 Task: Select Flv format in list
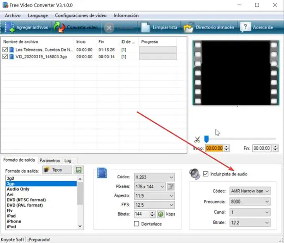click(x=41, y=210)
